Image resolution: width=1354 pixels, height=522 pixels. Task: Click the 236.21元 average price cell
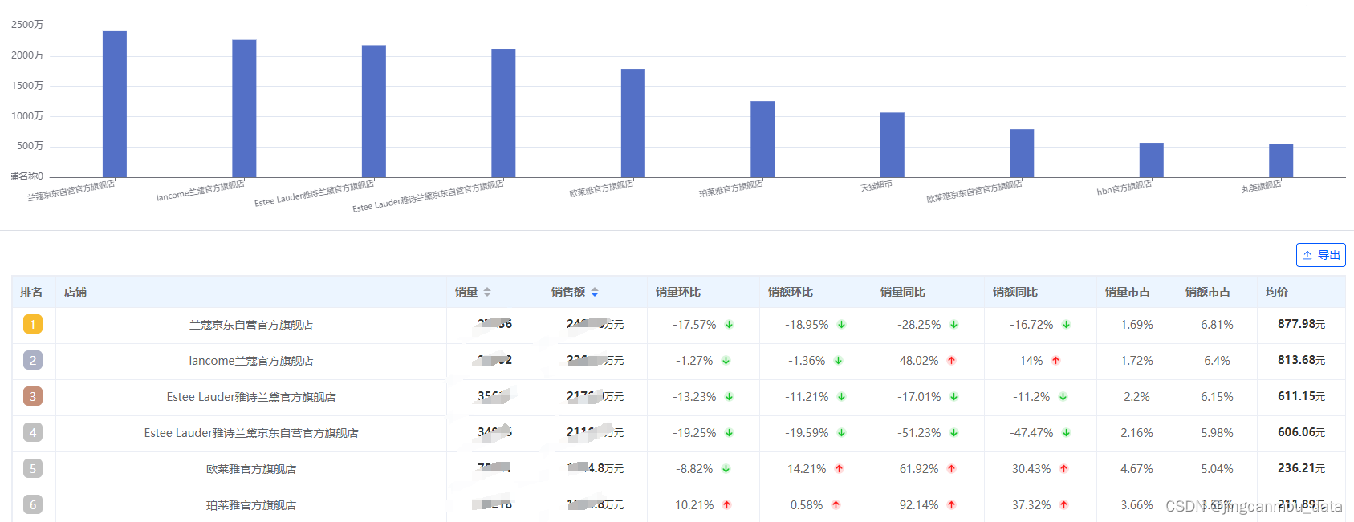[1301, 468]
